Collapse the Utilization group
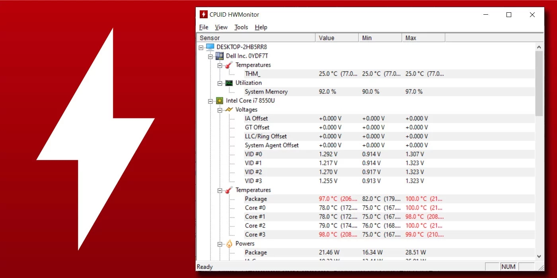The width and height of the screenshot is (557, 278). pos(220,83)
